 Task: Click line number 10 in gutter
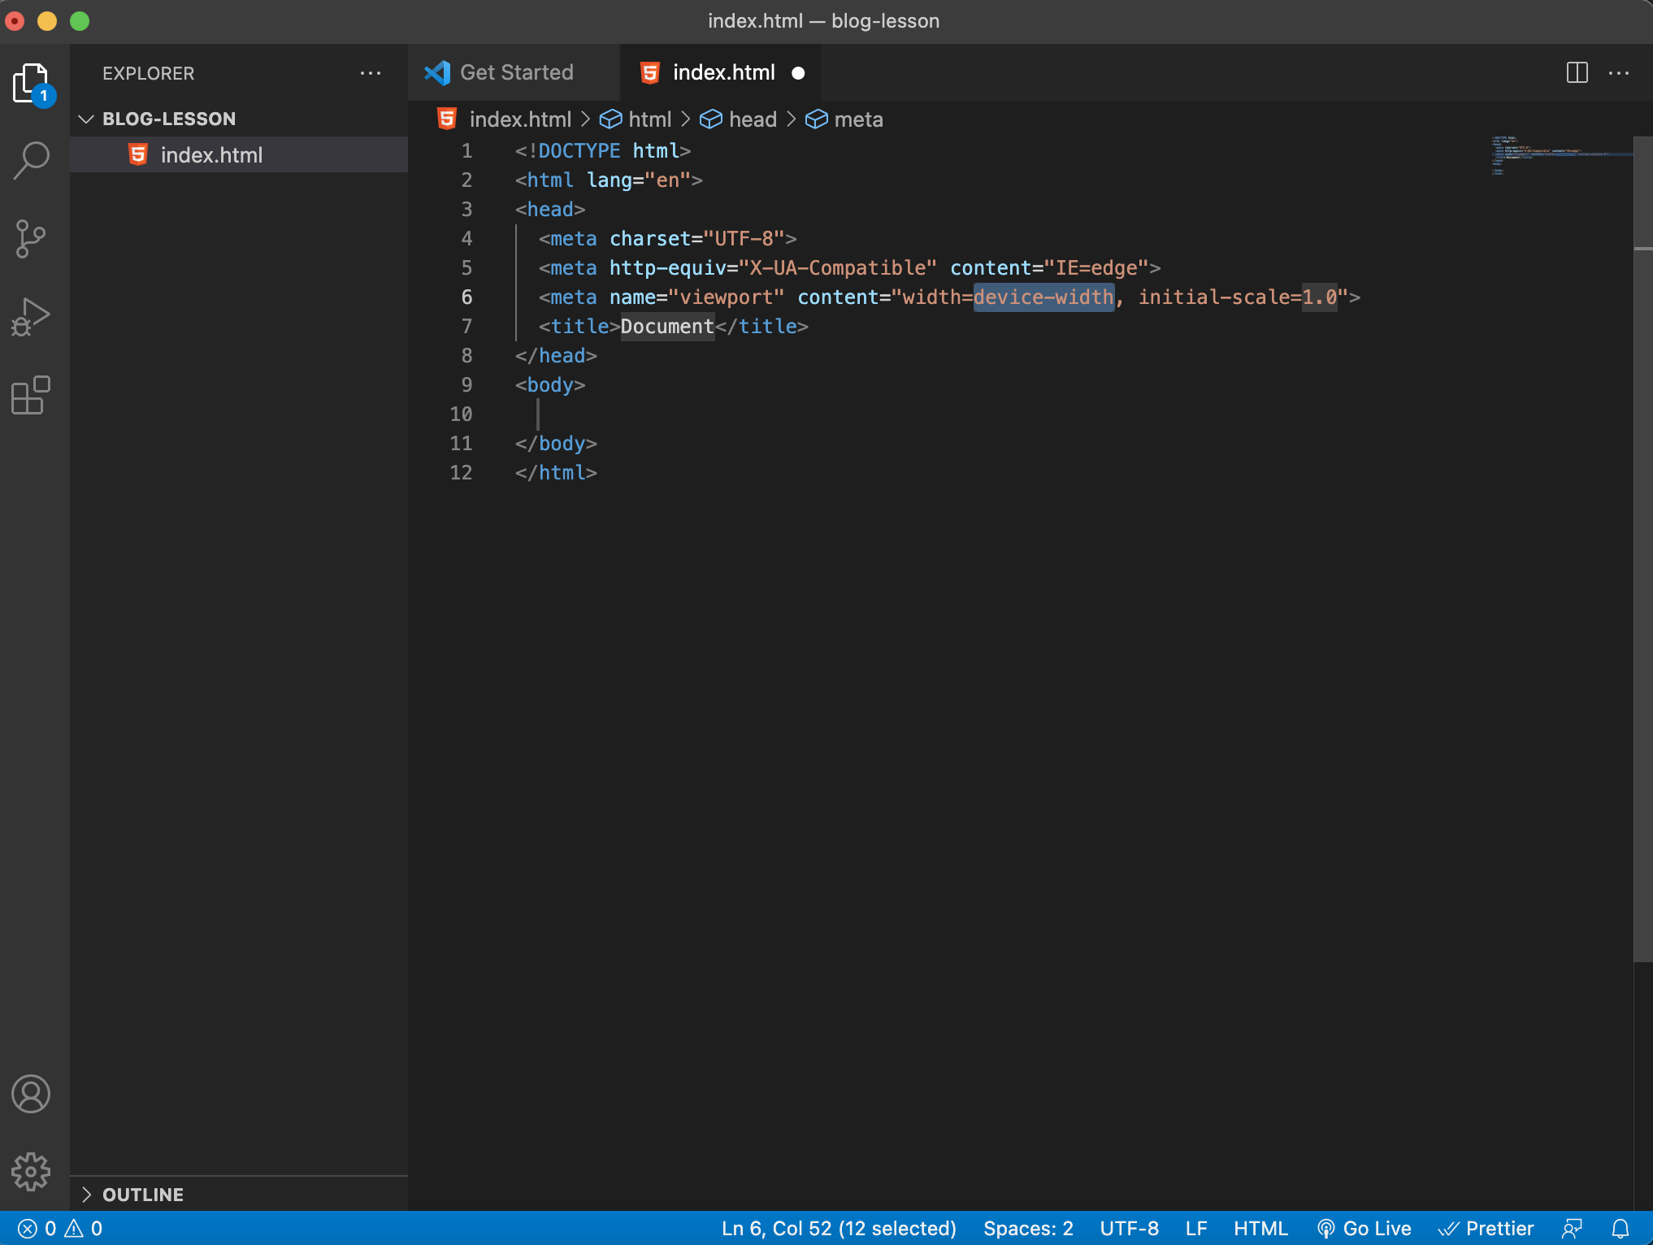click(461, 414)
